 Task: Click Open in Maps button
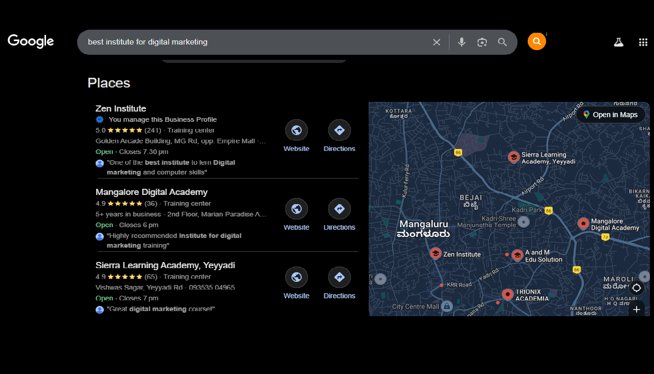(x=610, y=115)
